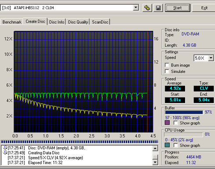Click the Buffer percentage value 97%
The width and height of the screenshot is (215, 169).
click(208, 112)
